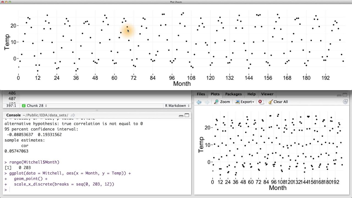The width and height of the screenshot is (352, 198).
Task: Go to the previous plot with the back arrow
Action: point(199,102)
